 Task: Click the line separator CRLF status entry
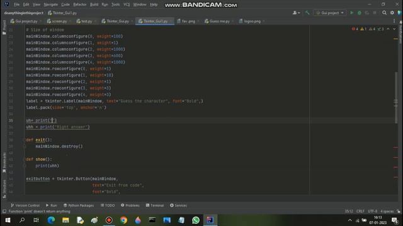360,212
